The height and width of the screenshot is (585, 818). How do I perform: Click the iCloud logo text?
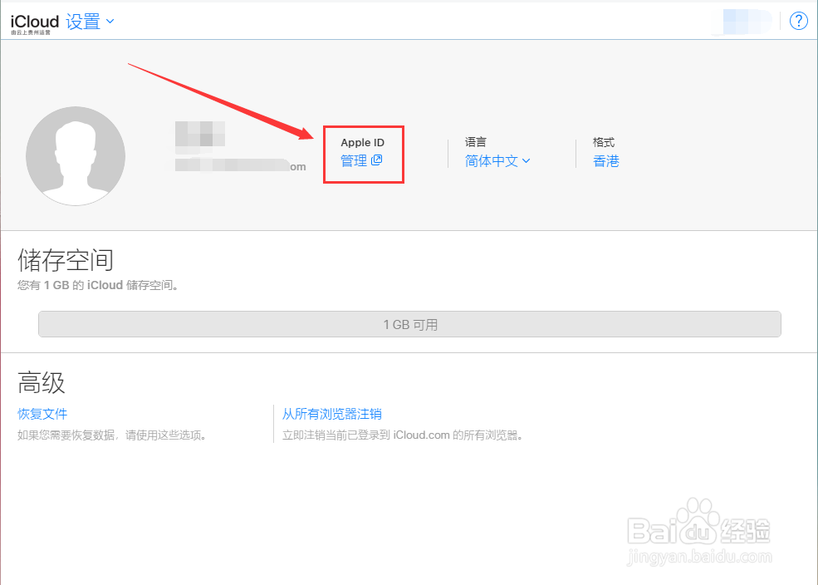[34, 22]
